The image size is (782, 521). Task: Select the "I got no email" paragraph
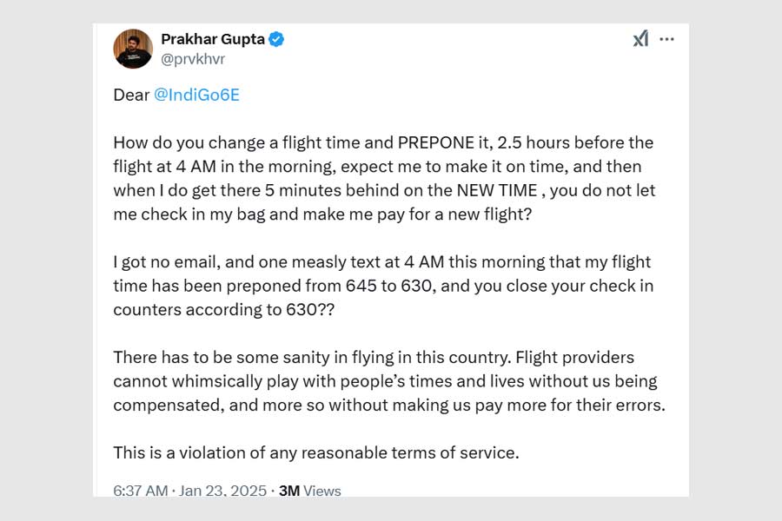(382, 285)
